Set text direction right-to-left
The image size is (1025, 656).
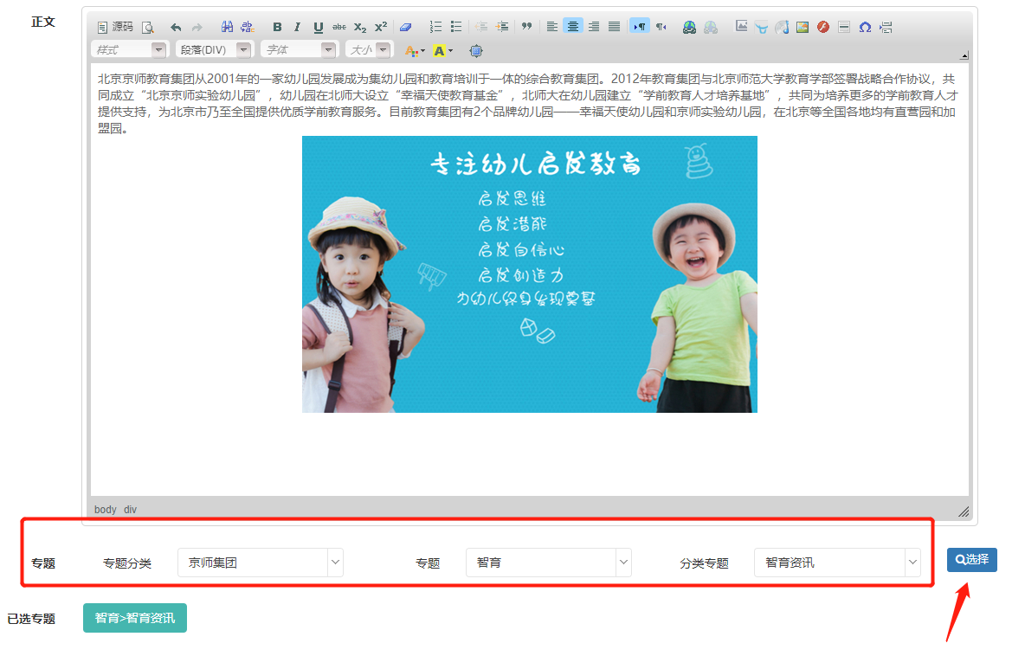pyautogui.click(x=661, y=27)
